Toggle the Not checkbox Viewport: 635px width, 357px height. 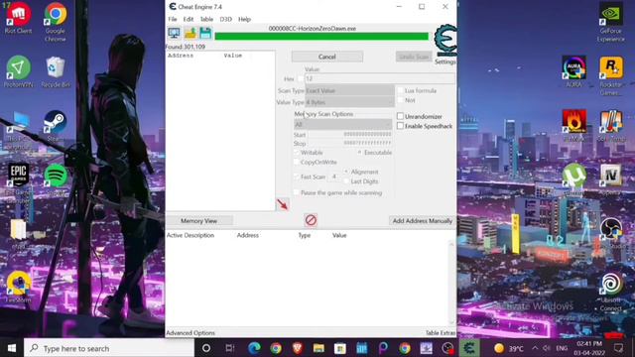pyautogui.click(x=401, y=100)
